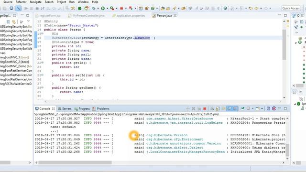Click the Pin Console icon
The image size is (306, 172).
(x=242, y=108)
